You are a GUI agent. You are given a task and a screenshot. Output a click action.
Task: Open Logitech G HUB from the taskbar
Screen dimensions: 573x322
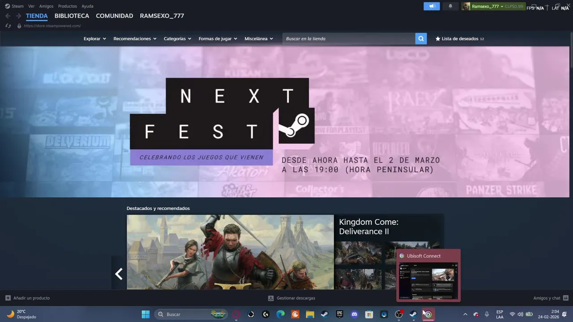tap(265, 314)
